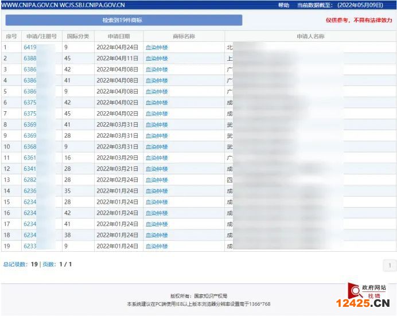Open 血染钟楼 trademark link in row 19
Viewport: 397px width, 316px height.
point(157,246)
